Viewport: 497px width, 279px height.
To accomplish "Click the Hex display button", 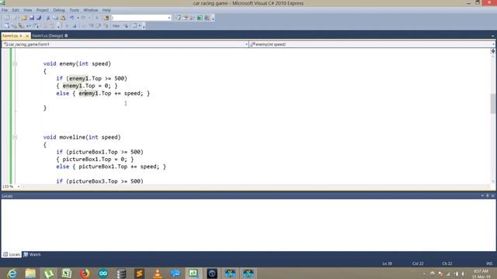I will pos(116,26).
